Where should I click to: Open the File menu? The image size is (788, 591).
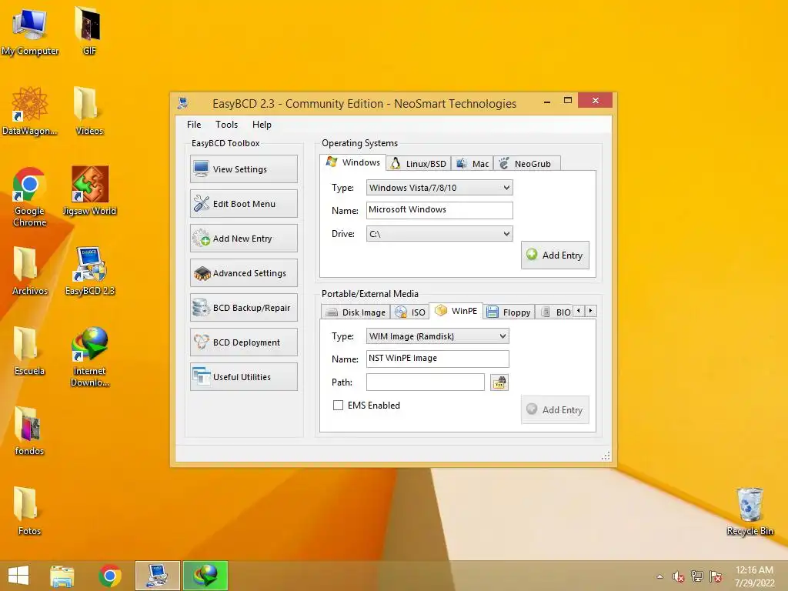[194, 125]
